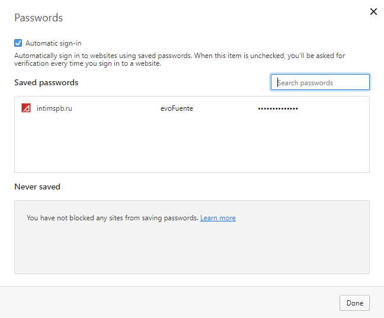Image resolution: width=384 pixels, height=318 pixels.
Task: Click empty space below the Never saved message
Action: coord(191,252)
